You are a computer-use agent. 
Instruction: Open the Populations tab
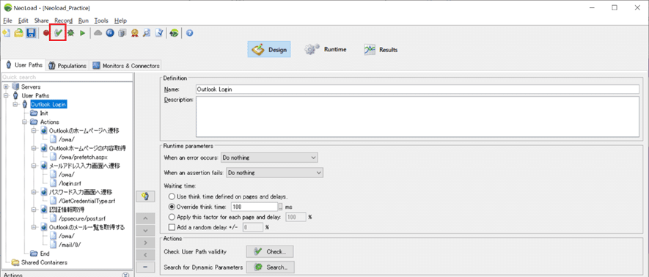click(68, 65)
